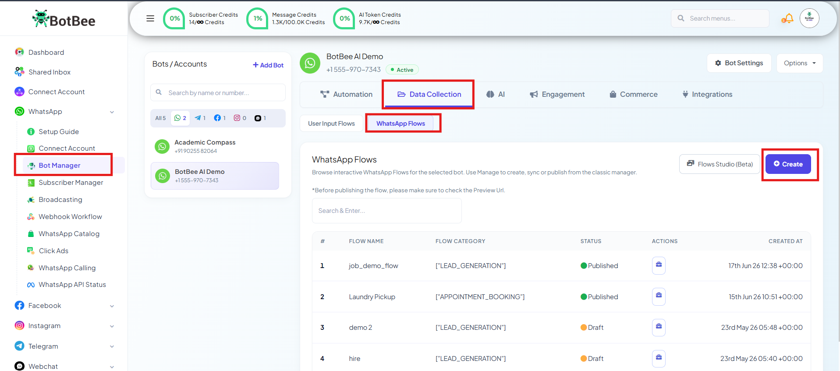
Task: Click the WhatsApp Catalog bag icon
Action: (x=31, y=234)
